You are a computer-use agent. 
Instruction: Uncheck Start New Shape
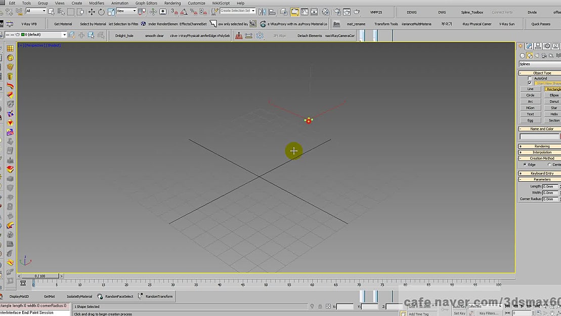529,83
